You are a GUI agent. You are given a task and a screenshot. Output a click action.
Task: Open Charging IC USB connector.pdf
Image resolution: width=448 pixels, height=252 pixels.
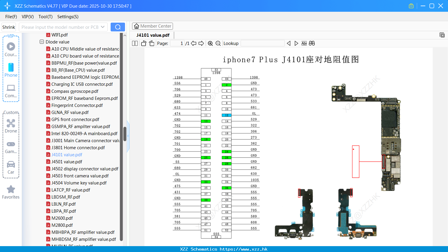click(82, 84)
